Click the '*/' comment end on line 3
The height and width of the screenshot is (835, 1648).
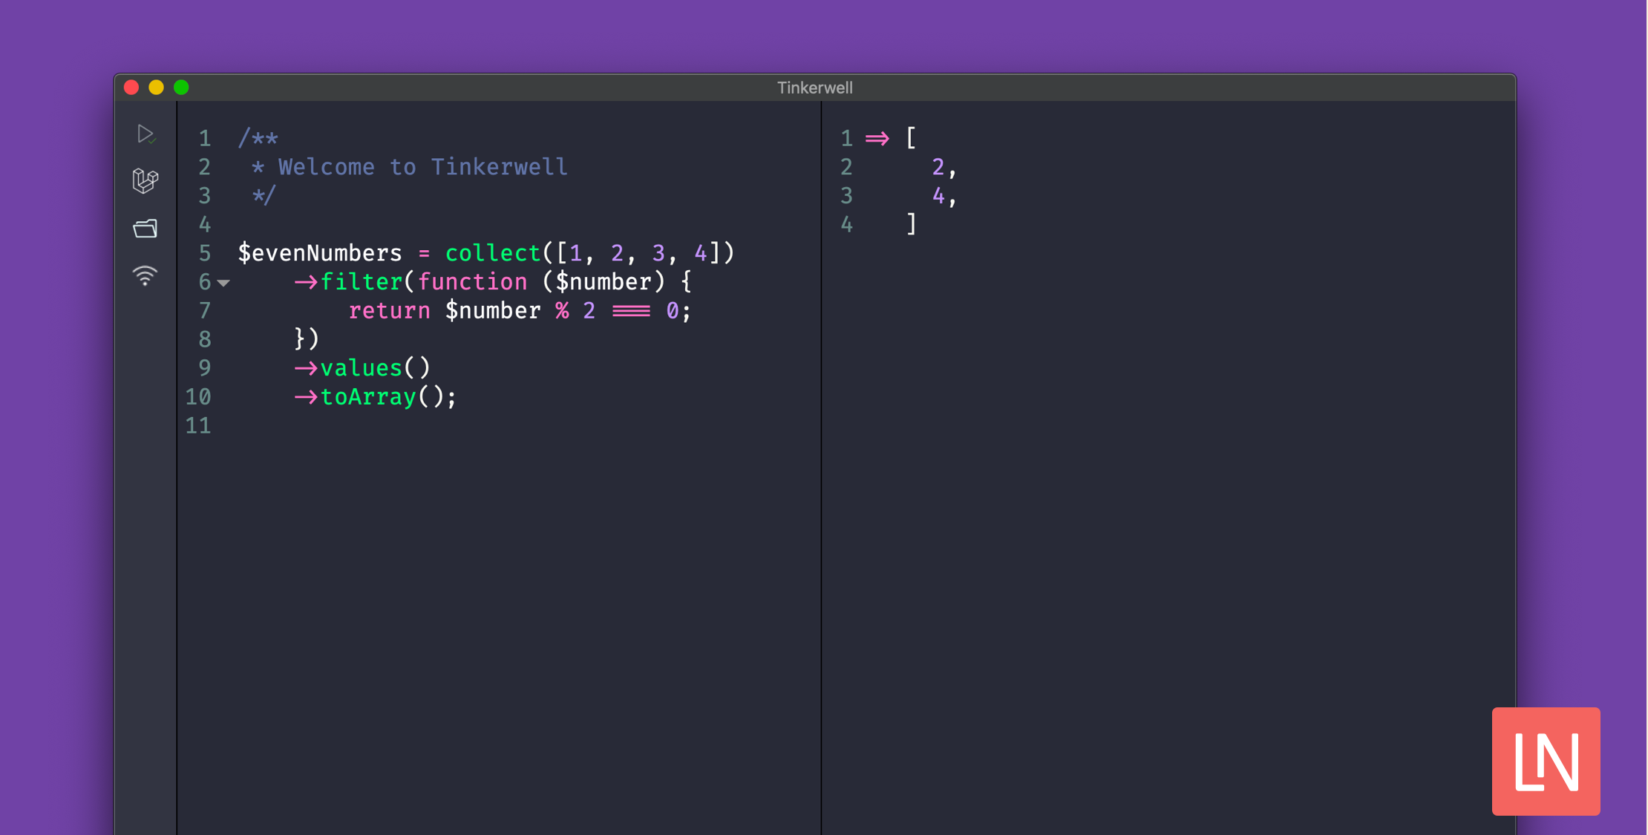tap(264, 196)
